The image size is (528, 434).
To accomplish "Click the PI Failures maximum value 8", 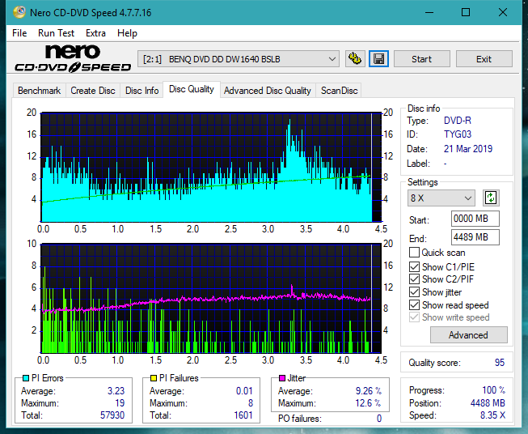I will point(251,403).
